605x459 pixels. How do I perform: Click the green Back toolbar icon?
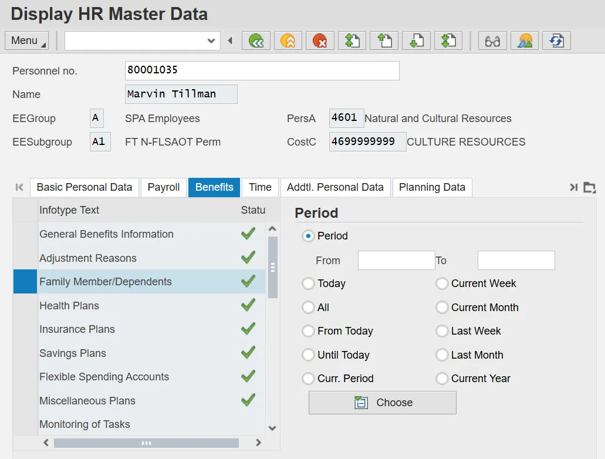tap(256, 41)
